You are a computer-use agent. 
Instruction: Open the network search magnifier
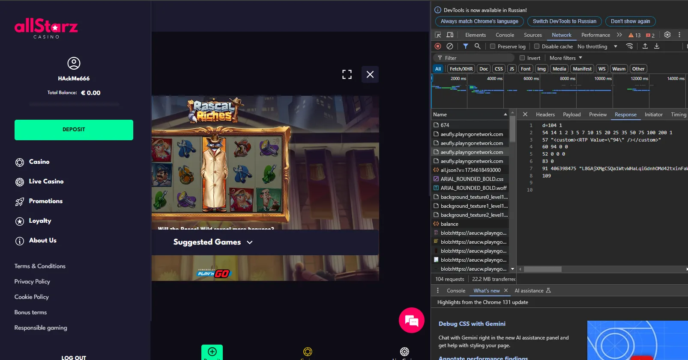click(x=477, y=46)
